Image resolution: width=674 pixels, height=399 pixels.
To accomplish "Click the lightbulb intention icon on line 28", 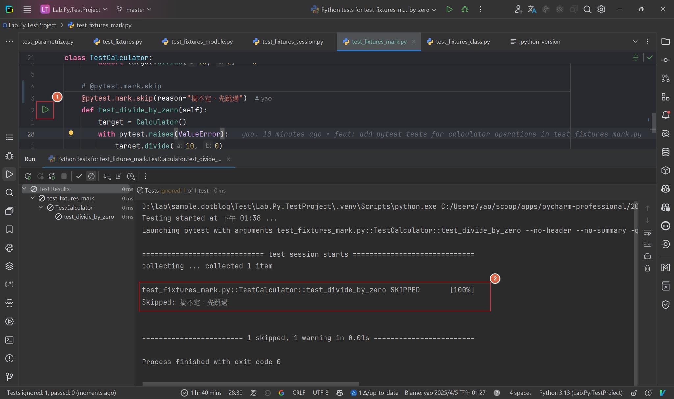I will click(x=71, y=134).
